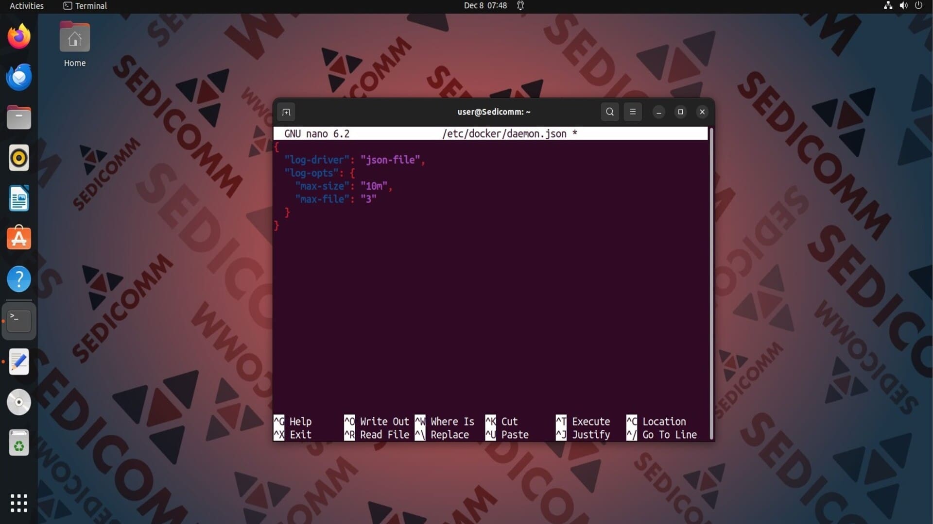Click the terminal search icon
933x524 pixels.
pos(609,112)
